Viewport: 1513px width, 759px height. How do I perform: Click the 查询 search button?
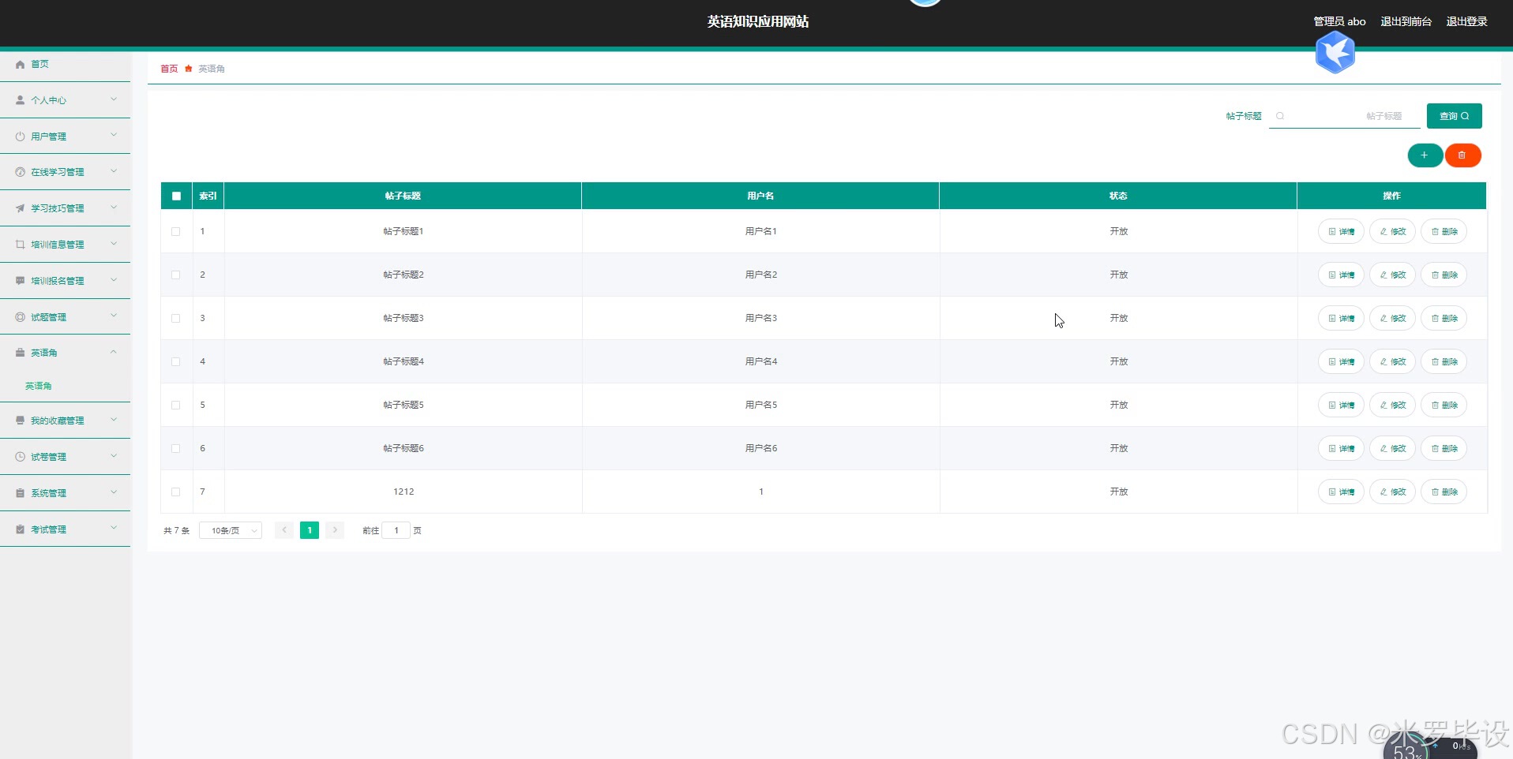click(x=1454, y=116)
